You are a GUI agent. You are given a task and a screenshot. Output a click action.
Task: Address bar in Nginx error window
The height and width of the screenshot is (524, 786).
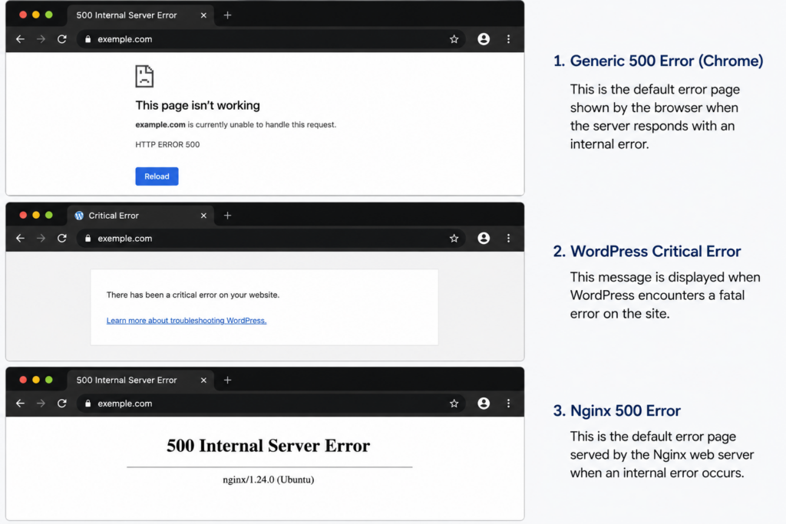click(x=271, y=404)
